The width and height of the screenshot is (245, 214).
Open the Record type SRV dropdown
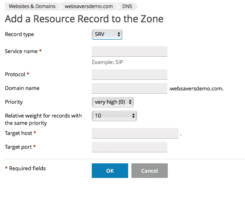click(x=107, y=34)
